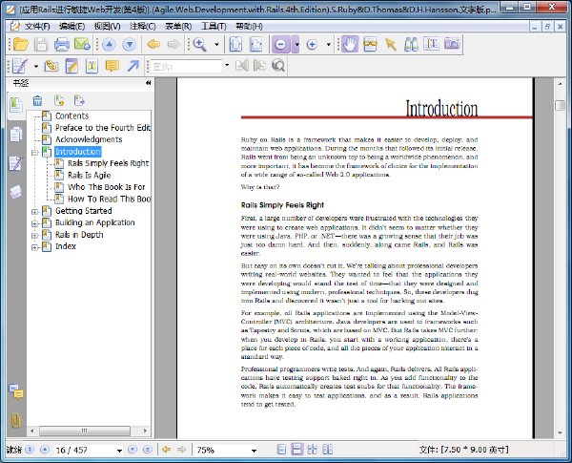This screenshot has width=572, height=463.
Task: Click the document vertical scrollbar thumb
Action: coord(560,105)
